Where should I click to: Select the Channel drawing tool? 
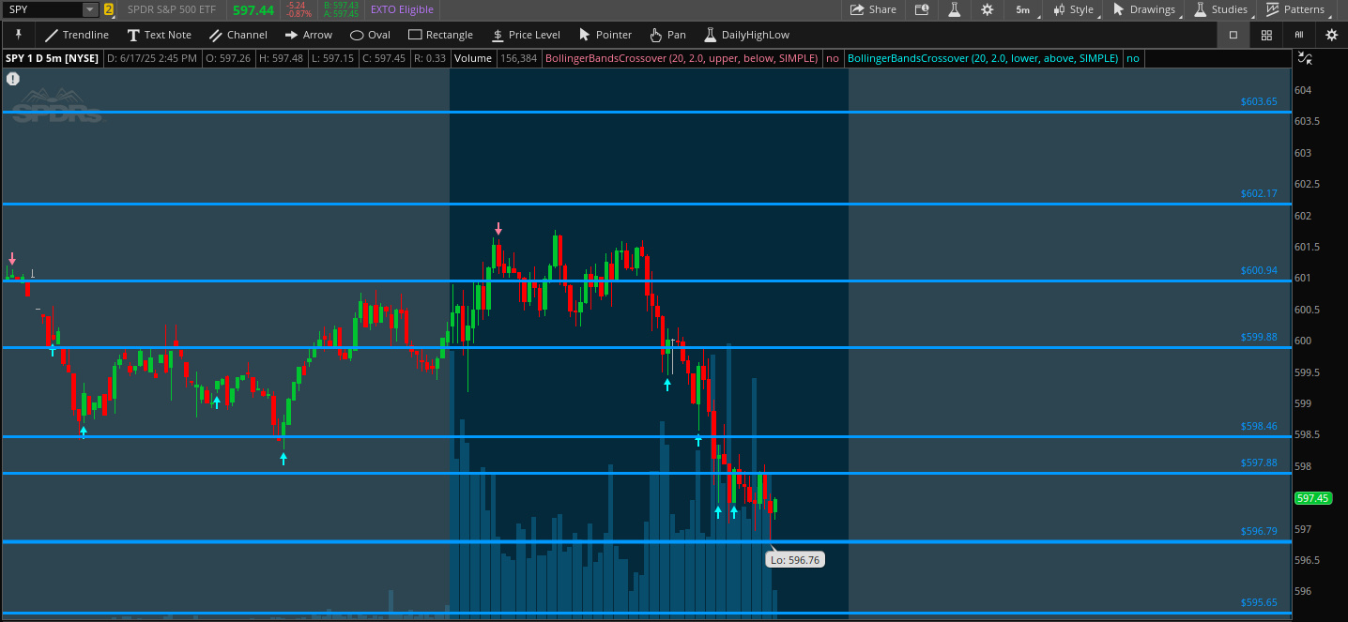point(238,35)
